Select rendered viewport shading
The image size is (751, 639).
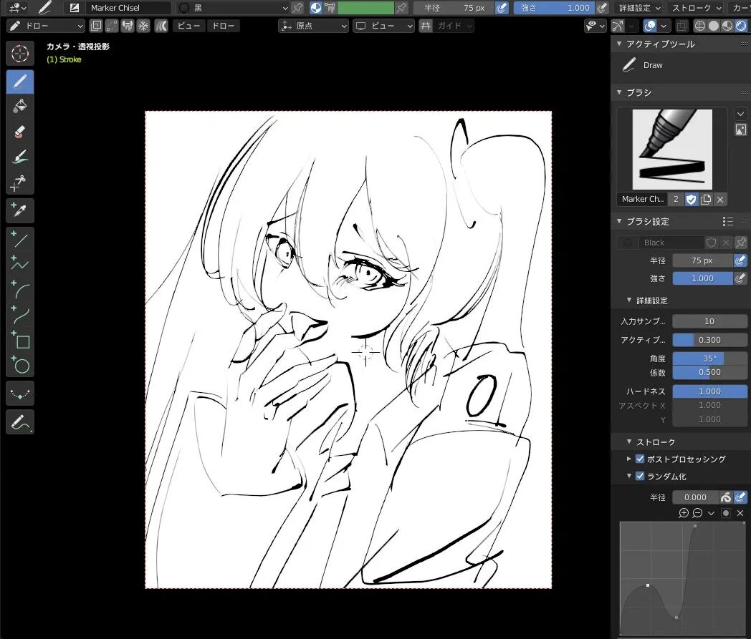pyautogui.click(x=740, y=26)
